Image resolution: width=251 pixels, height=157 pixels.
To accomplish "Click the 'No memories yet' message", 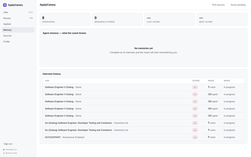I will point(144,48).
